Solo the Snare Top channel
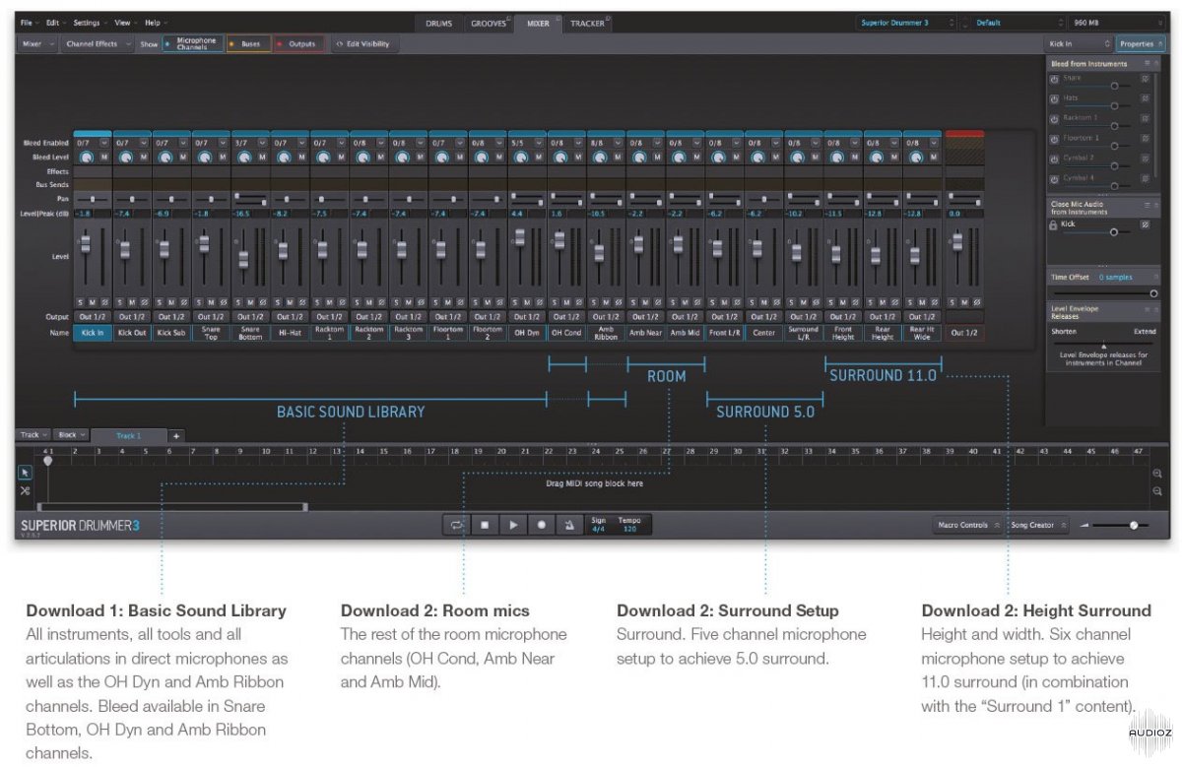1182x767 pixels. 198,302
